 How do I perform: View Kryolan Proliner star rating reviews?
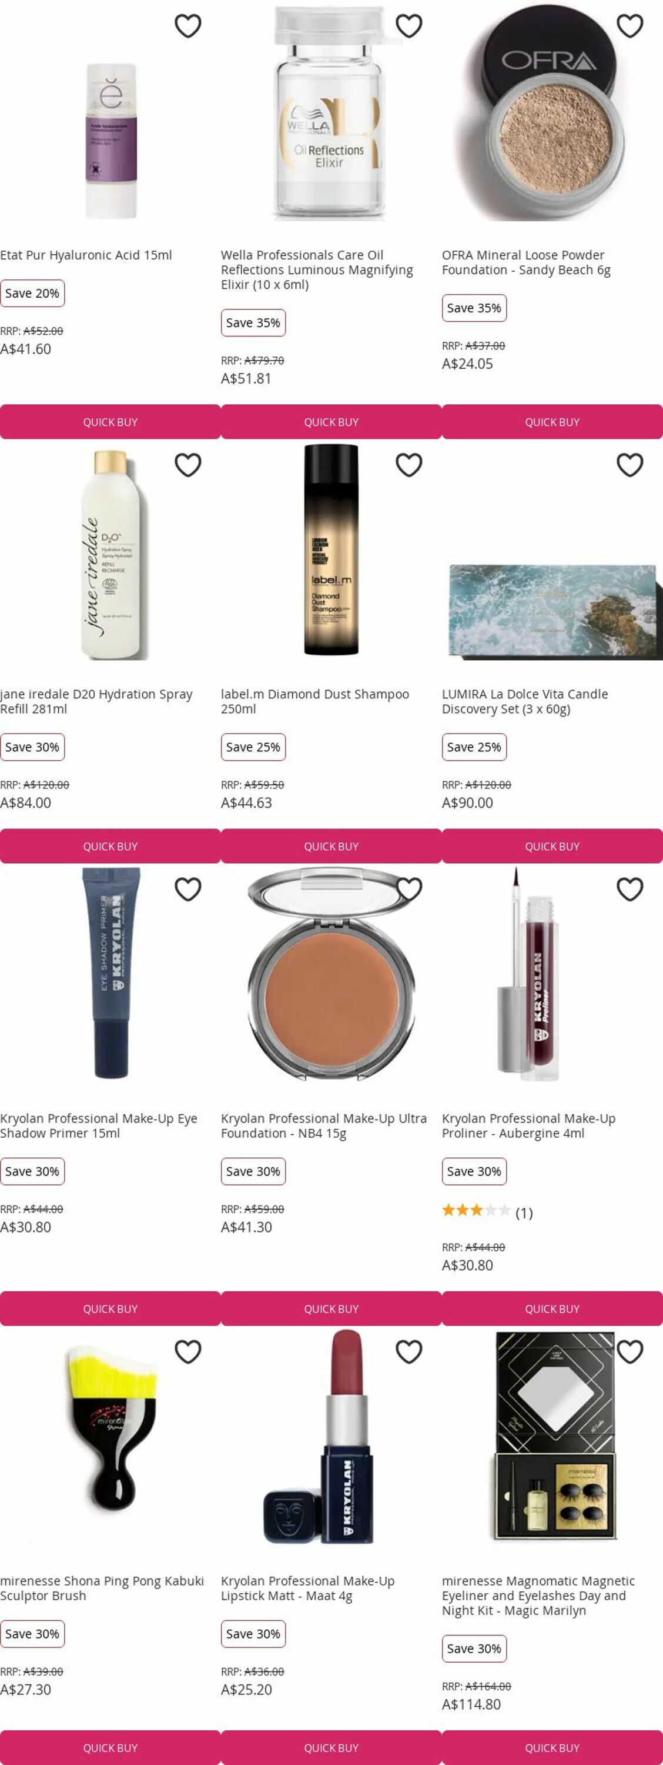click(487, 1212)
